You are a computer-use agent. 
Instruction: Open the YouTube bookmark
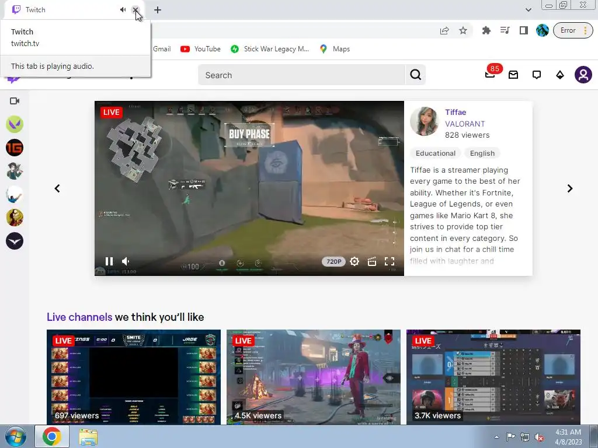201,49
